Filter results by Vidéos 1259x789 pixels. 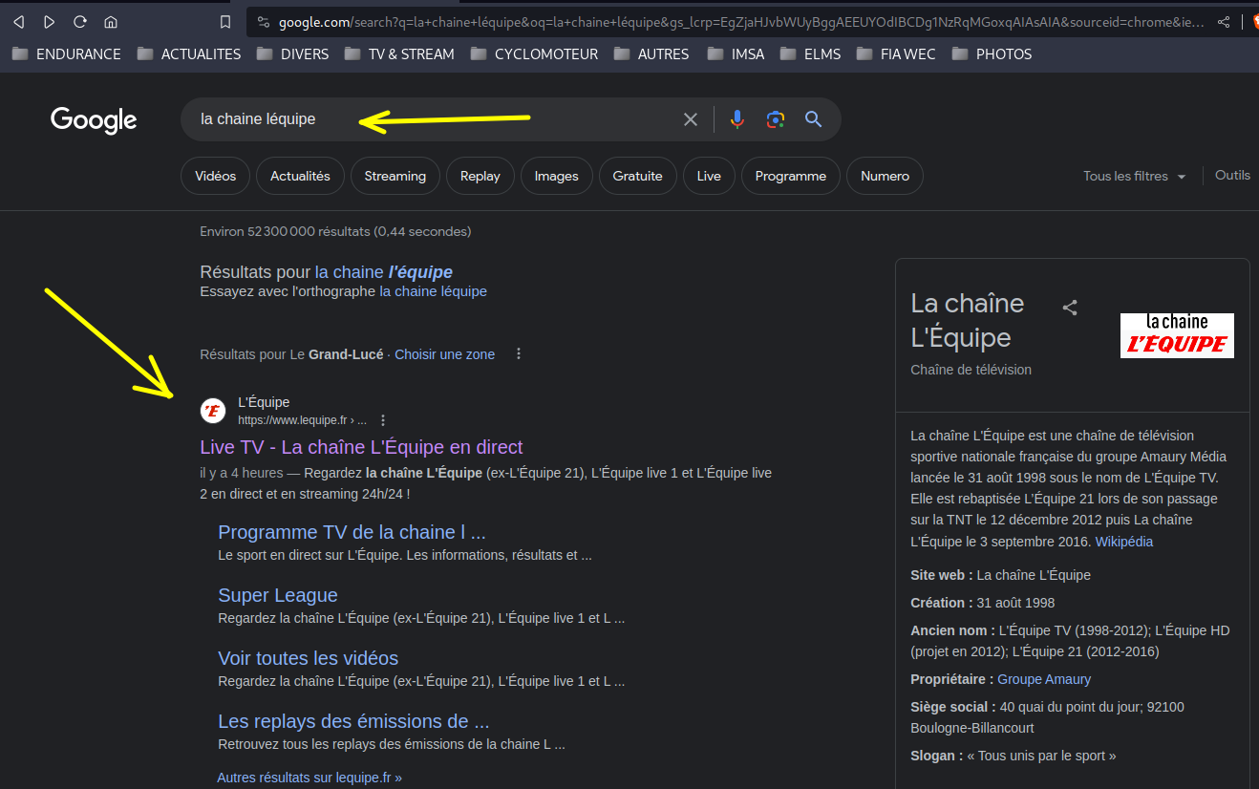tap(215, 176)
